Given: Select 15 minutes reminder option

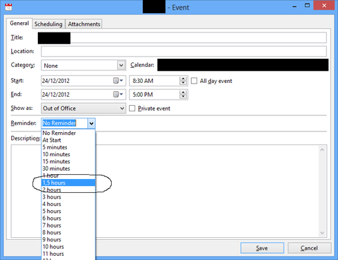Looking at the screenshot, I should [x=68, y=162].
